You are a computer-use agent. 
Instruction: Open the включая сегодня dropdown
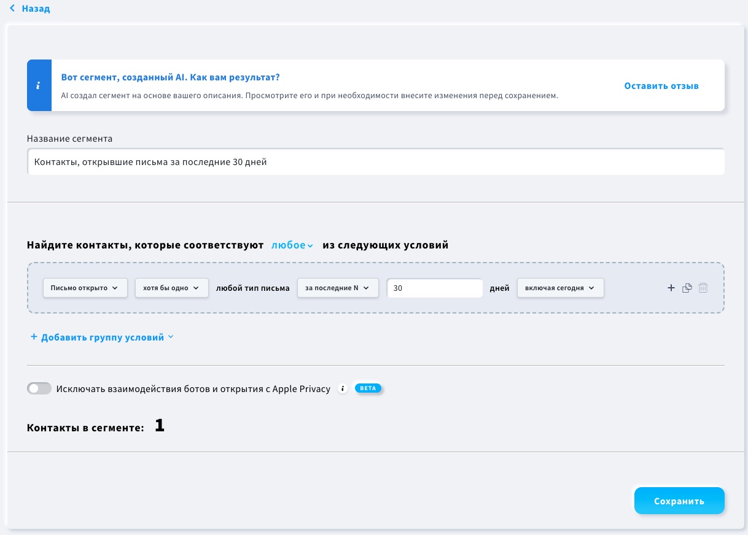click(x=560, y=288)
